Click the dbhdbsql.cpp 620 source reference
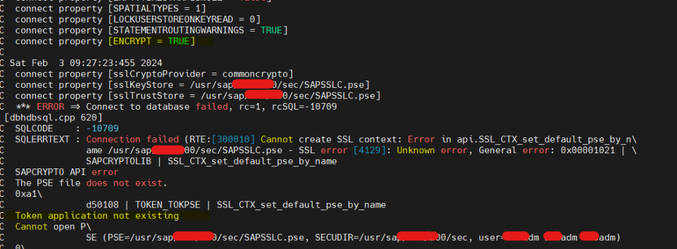This screenshot has width=677, height=249. (53, 118)
